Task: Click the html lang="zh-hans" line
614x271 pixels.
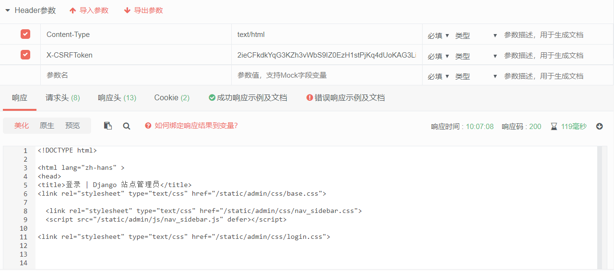Action: click(81, 168)
